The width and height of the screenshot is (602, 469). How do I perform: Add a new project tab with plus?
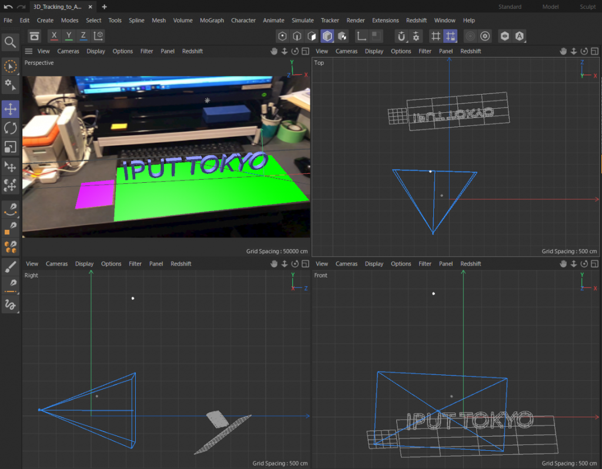(105, 7)
